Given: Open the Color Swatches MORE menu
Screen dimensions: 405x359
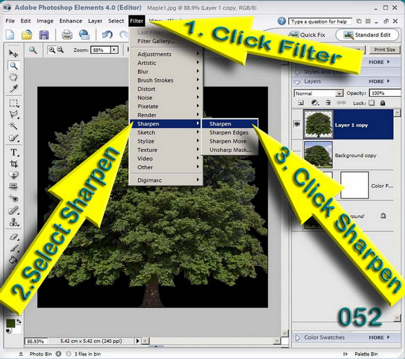Looking at the screenshot, I should click(x=379, y=338).
